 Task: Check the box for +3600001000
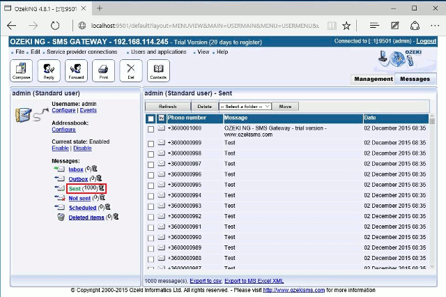[151, 129]
